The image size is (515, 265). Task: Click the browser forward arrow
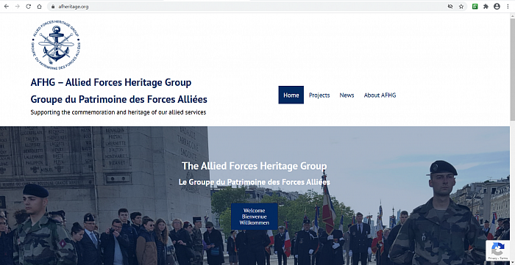tap(18, 7)
